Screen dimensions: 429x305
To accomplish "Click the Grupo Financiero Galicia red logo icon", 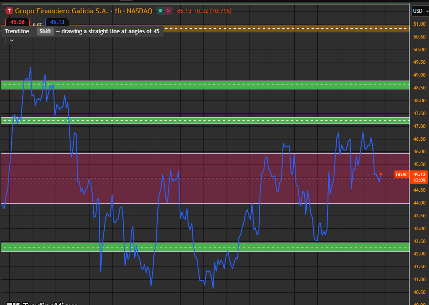I will coord(9,11).
